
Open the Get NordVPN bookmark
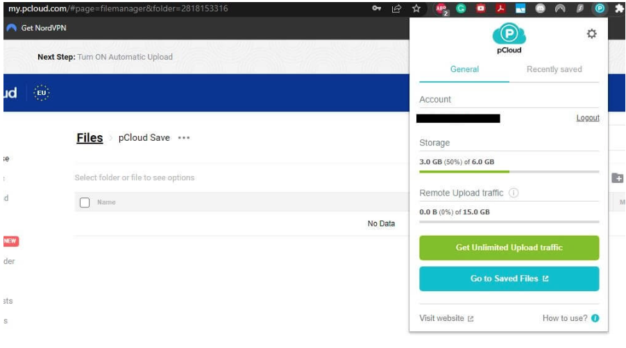tap(36, 28)
